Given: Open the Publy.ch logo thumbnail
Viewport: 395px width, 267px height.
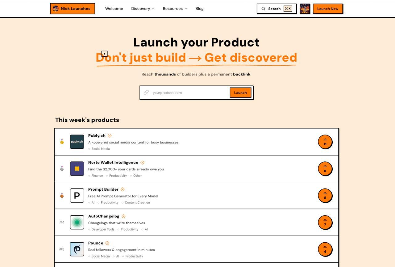Looking at the screenshot, I should tap(77, 142).
